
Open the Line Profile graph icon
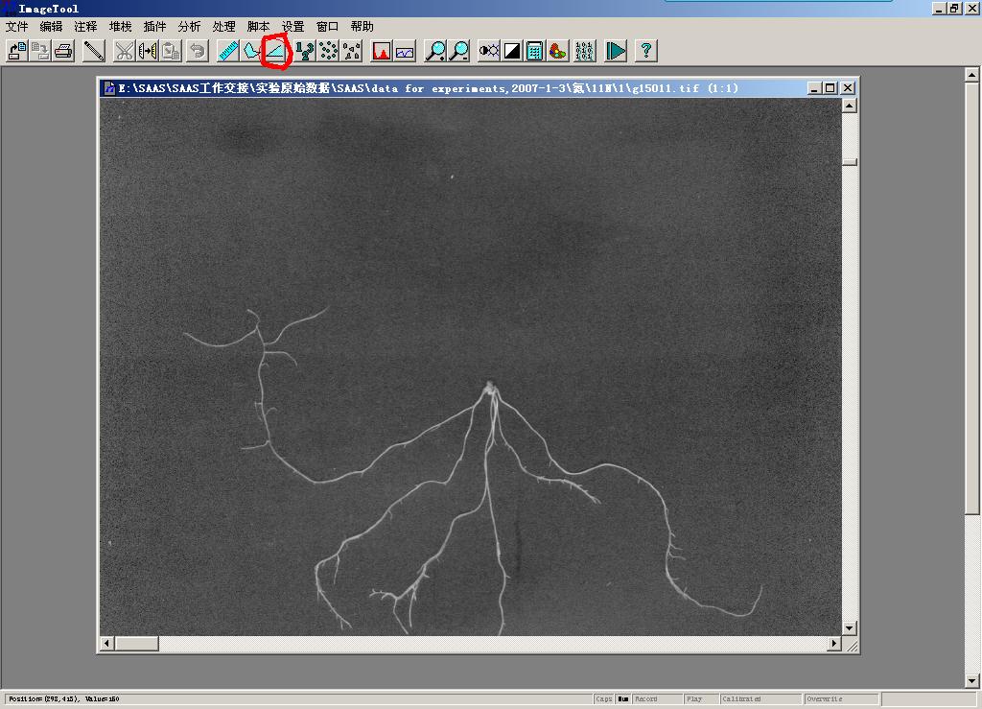coord(405,51)
